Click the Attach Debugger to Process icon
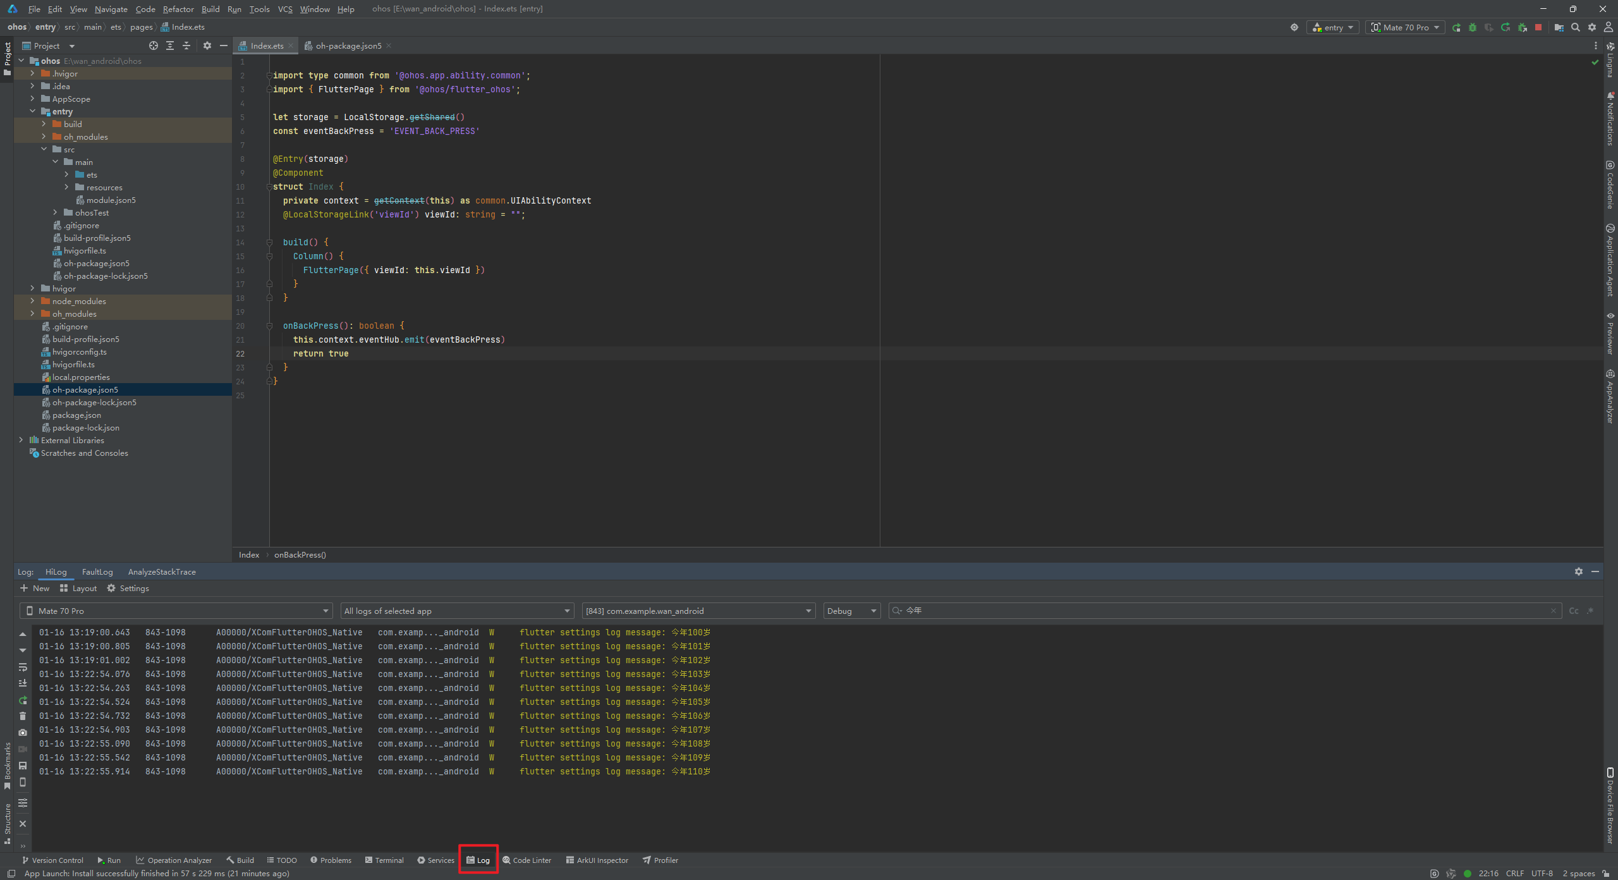 click(1522, 27)
